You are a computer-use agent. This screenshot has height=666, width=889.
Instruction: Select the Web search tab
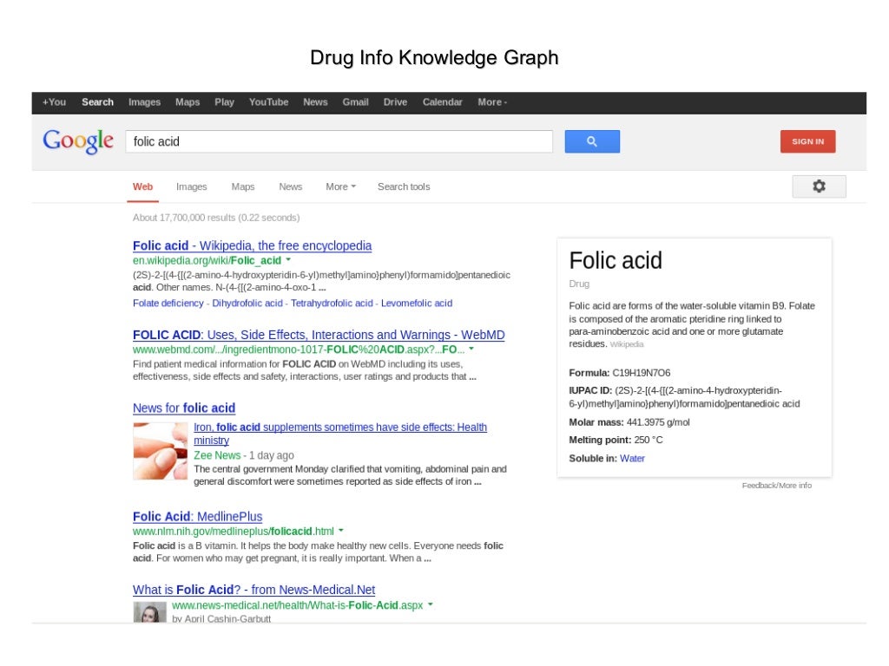(x=143, y=187)
